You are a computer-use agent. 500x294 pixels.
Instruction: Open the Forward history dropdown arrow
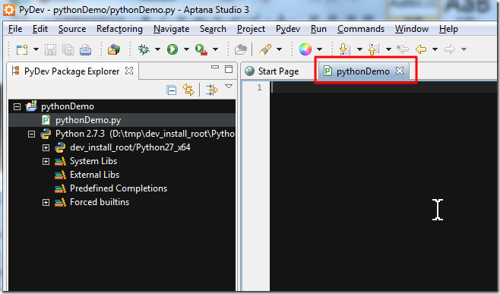click(x=464, y=49)
